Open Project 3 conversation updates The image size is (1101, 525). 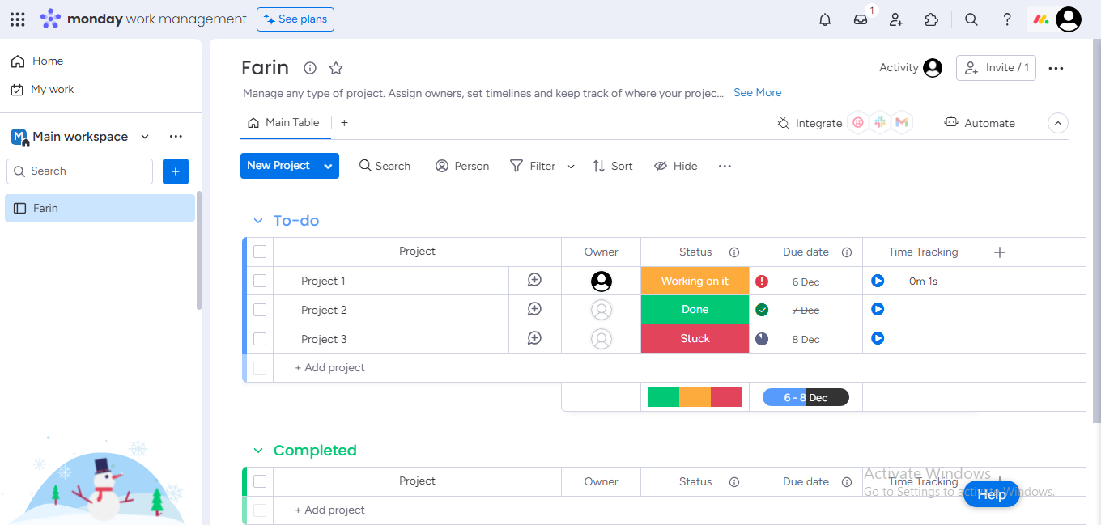coord(534,338)
